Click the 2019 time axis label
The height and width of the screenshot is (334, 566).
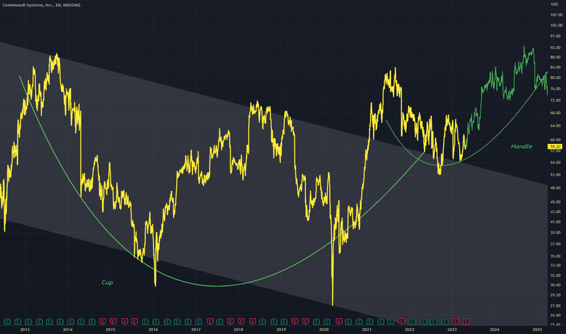pos(281,329)
